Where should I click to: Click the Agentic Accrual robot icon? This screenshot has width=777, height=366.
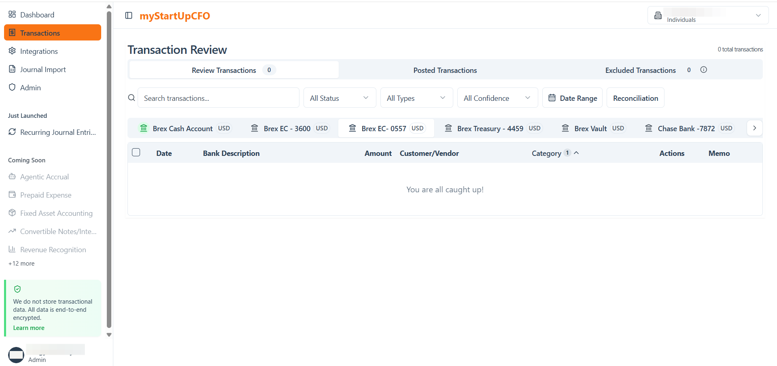[x=12, y=177]
